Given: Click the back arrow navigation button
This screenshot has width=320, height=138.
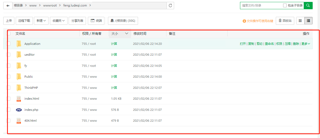Looking at the screenshot, I should coord(8,5).
